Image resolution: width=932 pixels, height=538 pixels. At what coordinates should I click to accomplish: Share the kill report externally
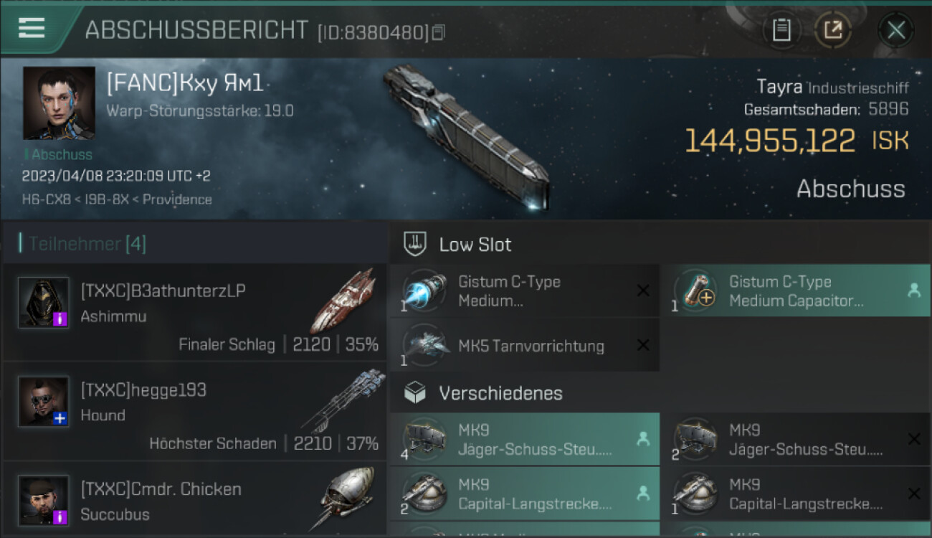[832, 30]
